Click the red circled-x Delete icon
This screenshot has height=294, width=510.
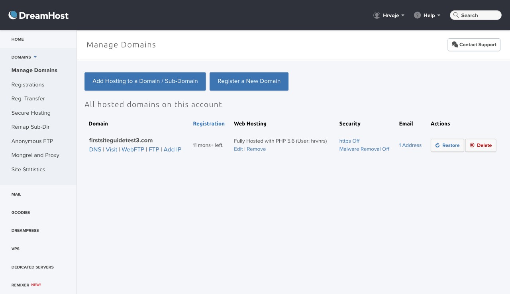point(472,145)
